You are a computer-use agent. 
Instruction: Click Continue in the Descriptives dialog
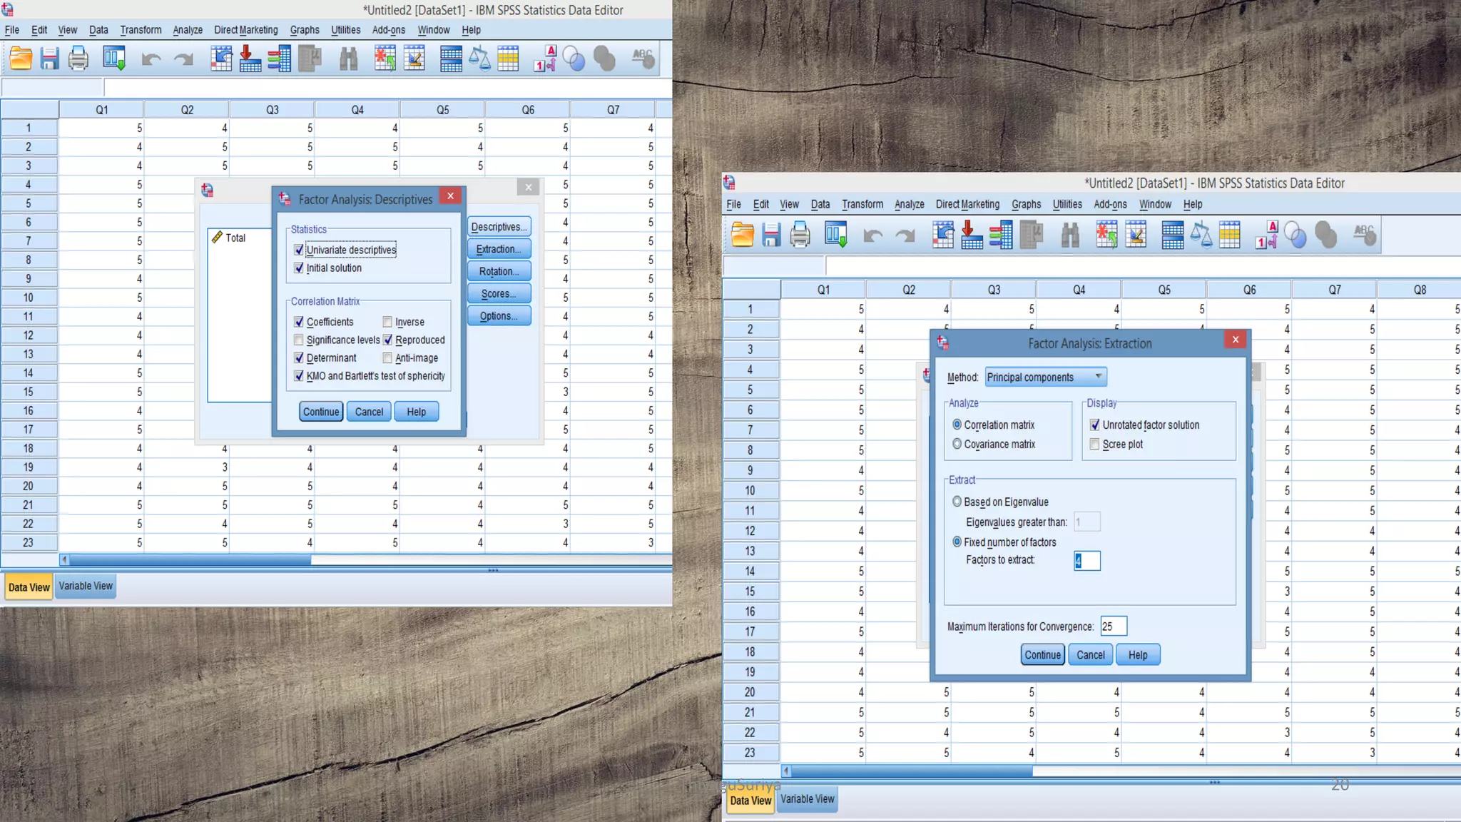[321, 412]
